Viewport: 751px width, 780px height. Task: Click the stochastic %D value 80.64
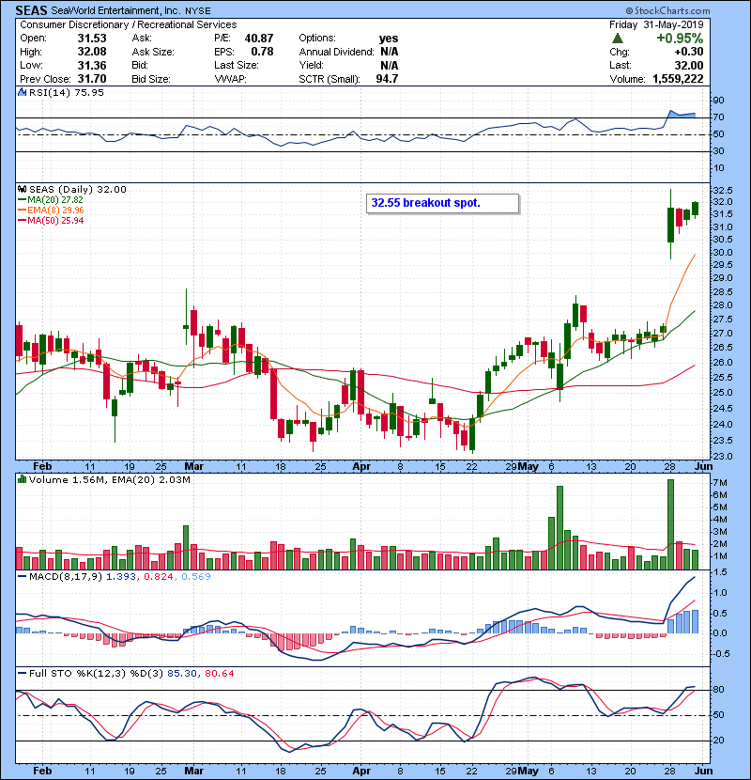[219, 673]
